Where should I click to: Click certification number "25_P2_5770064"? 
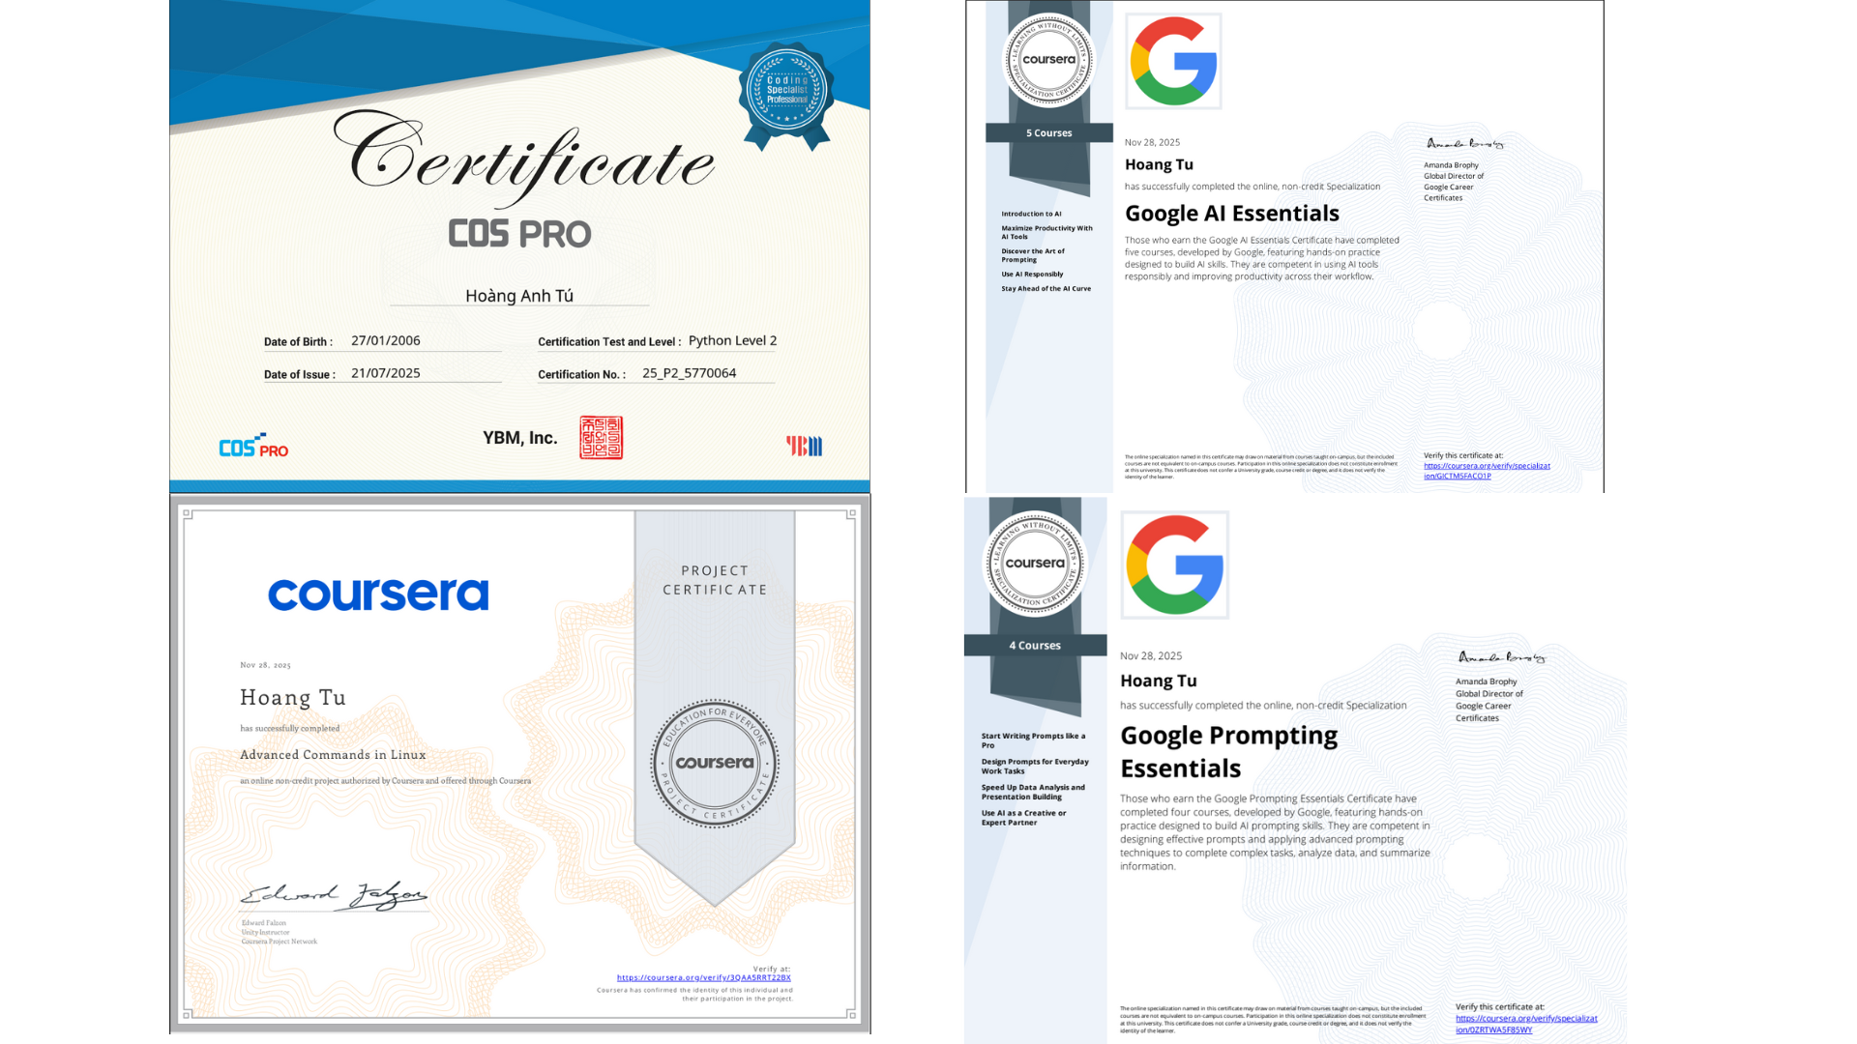tap(690, 373)
